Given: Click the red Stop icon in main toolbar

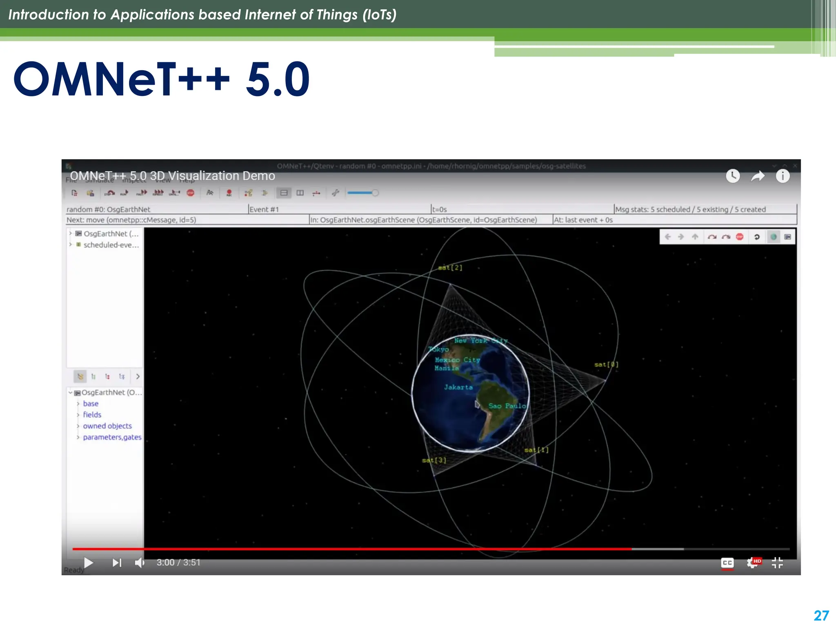Looking at the screenshot, I should 191,193.
